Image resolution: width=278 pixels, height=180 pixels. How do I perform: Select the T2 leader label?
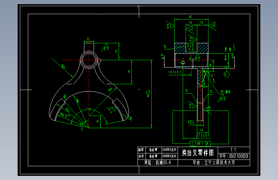[211, 92]
